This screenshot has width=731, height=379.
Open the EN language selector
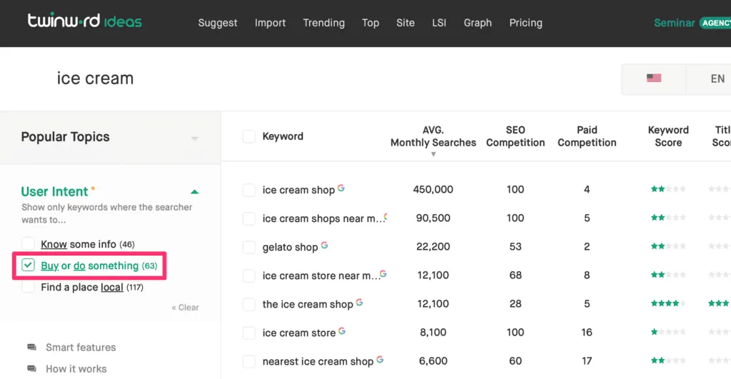[x=717, y=79]
